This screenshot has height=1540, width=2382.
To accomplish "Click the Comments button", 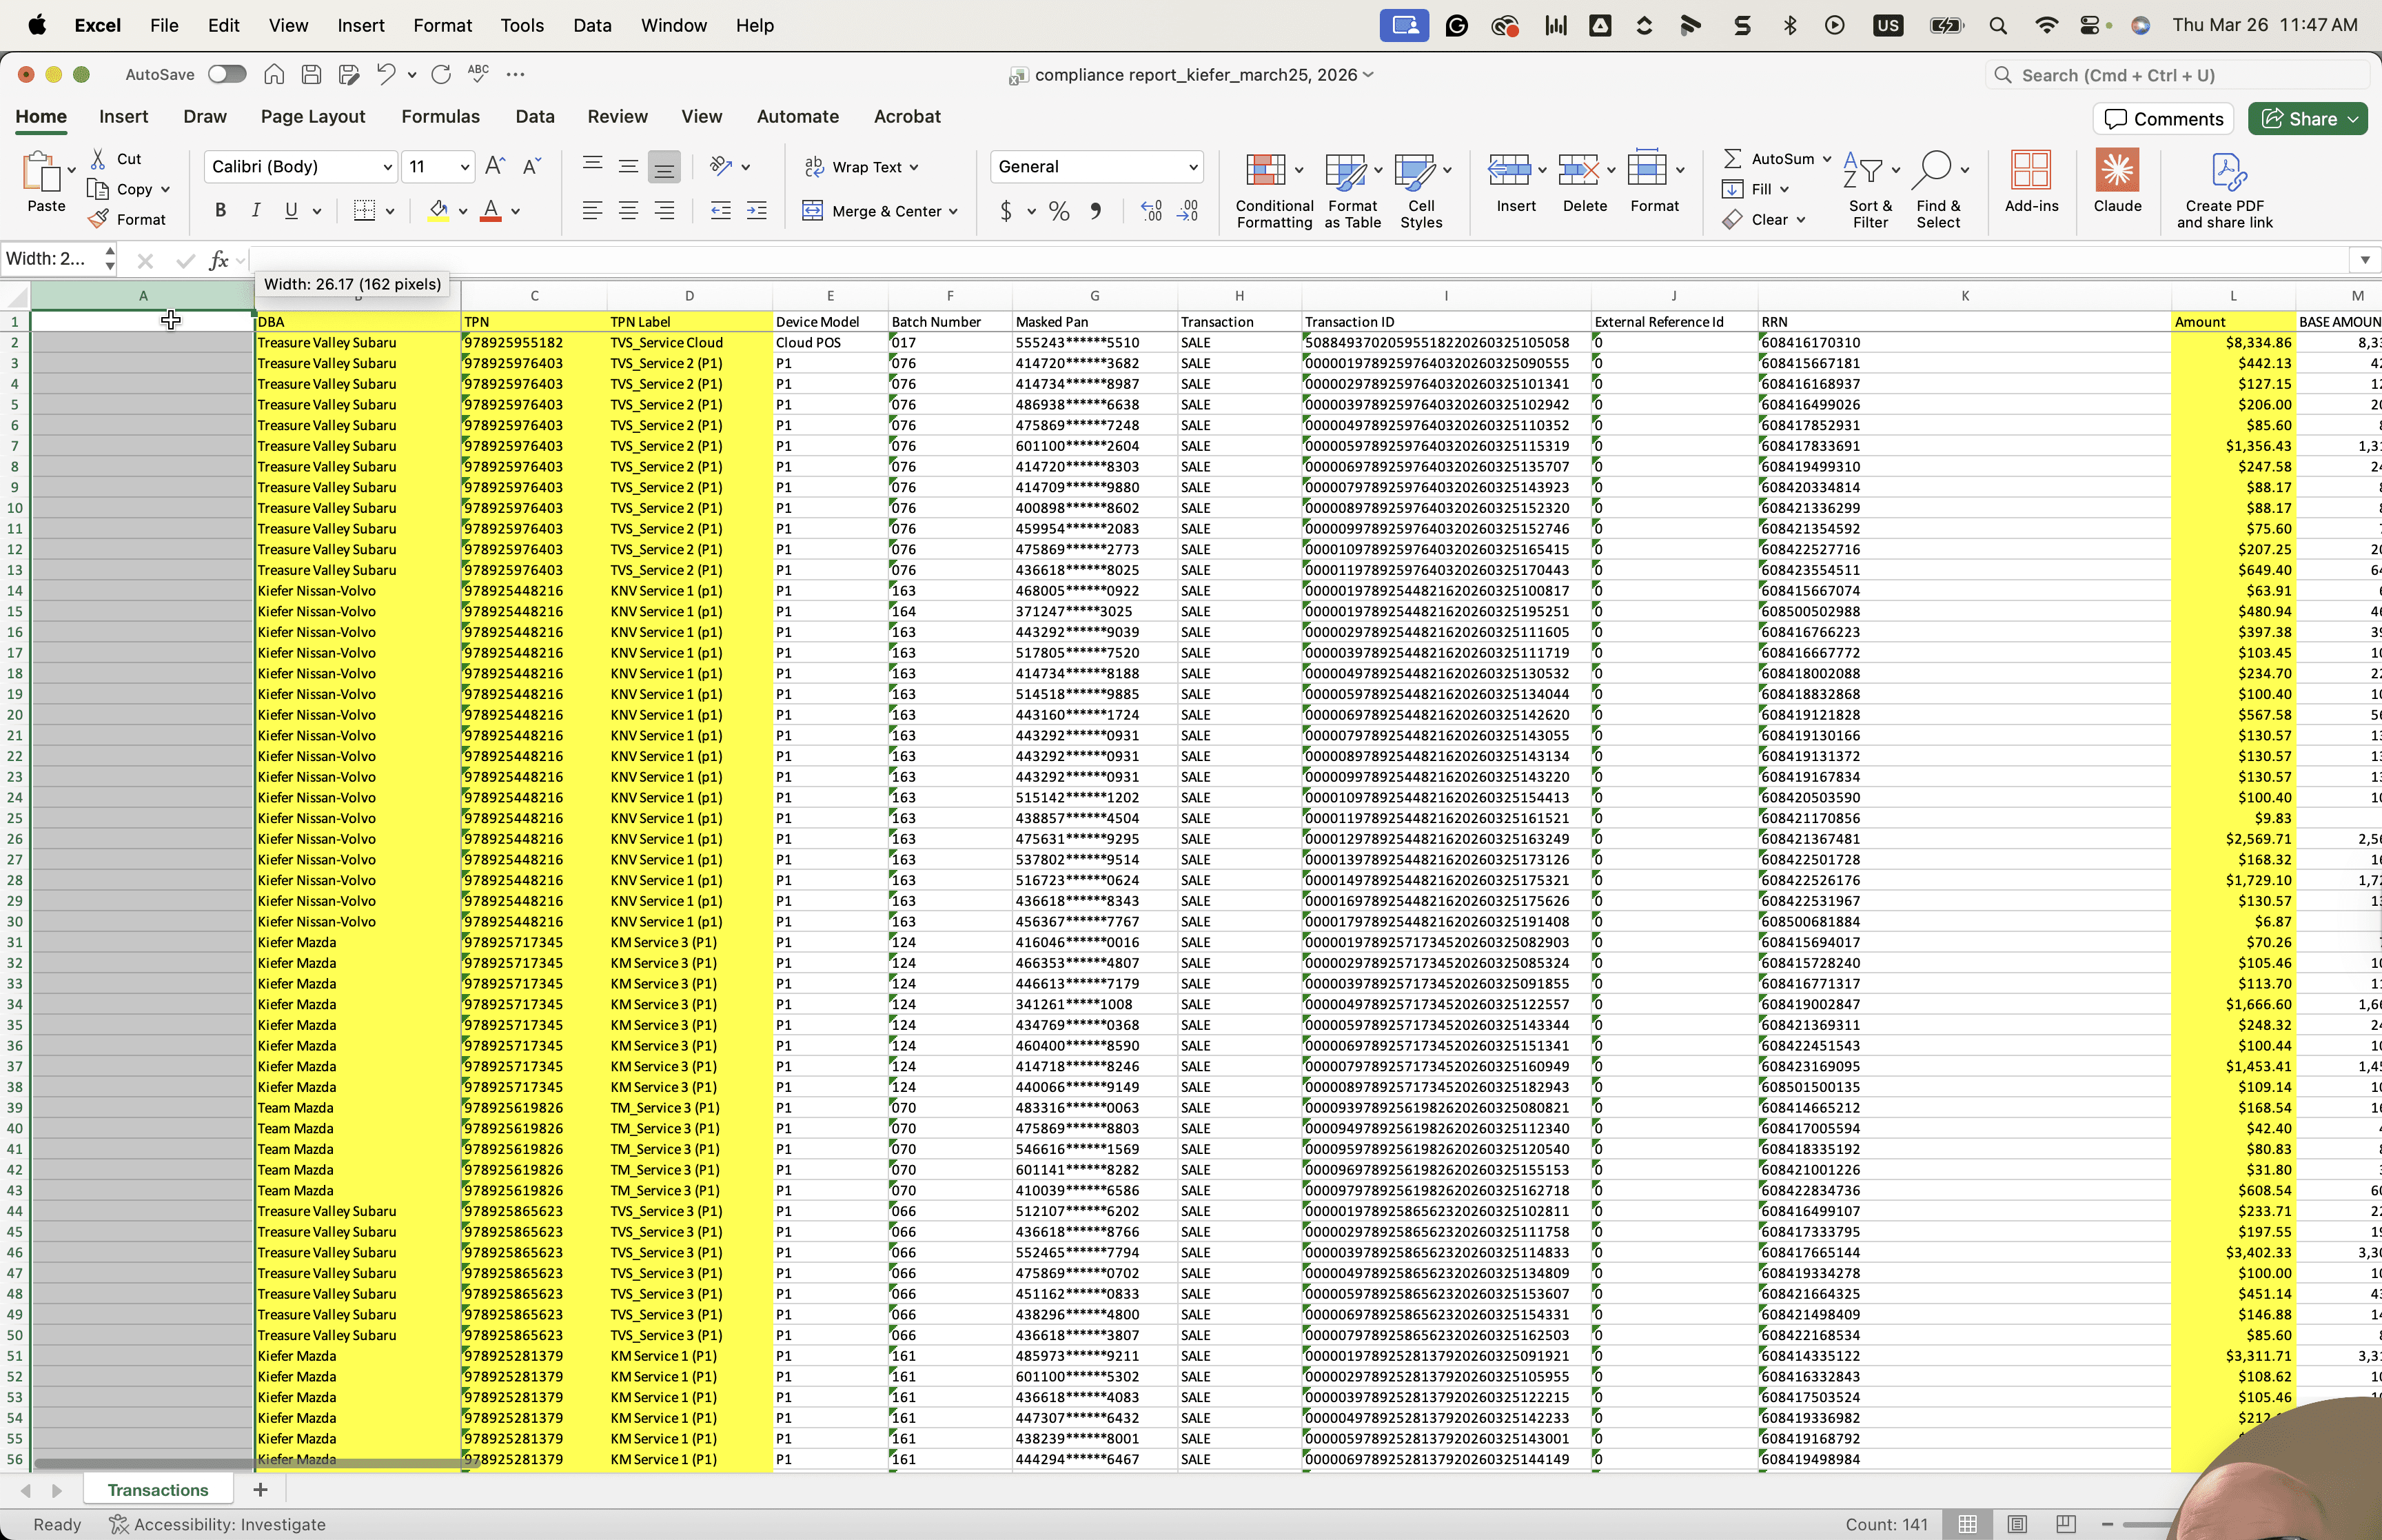I will coord(2164,118).
